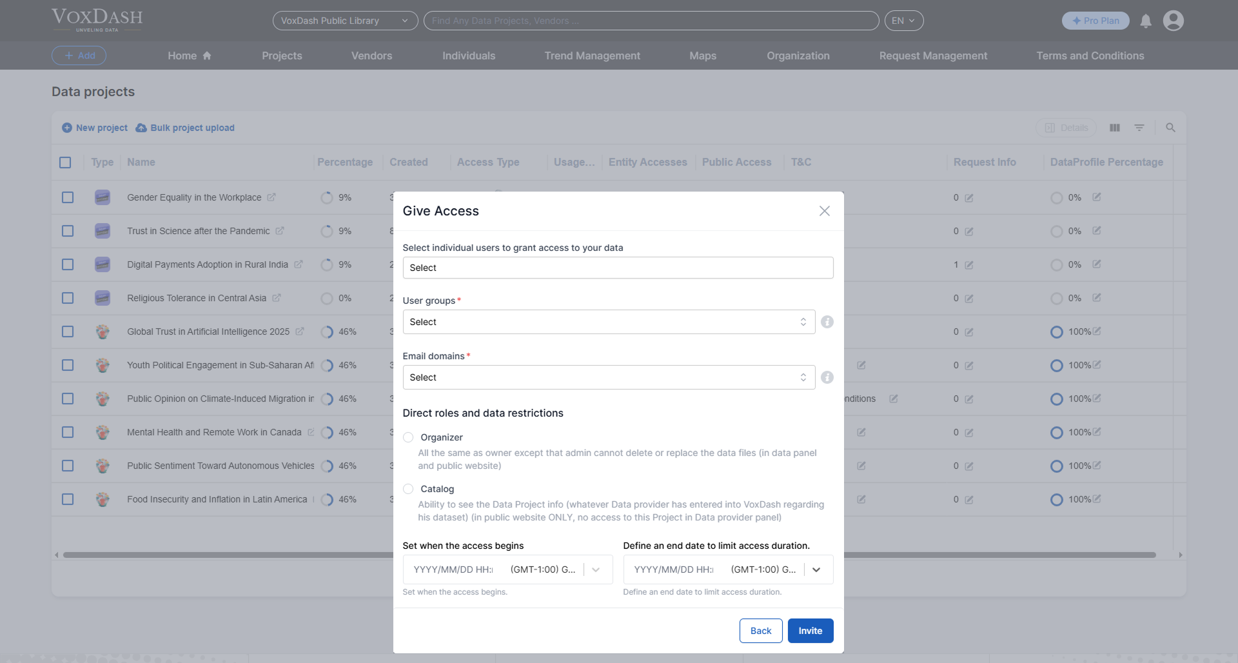Viewport: 1238px width, 663px height.
Task: Check the Youth Political Engagement row checkbox
Action: coord(68,365)
